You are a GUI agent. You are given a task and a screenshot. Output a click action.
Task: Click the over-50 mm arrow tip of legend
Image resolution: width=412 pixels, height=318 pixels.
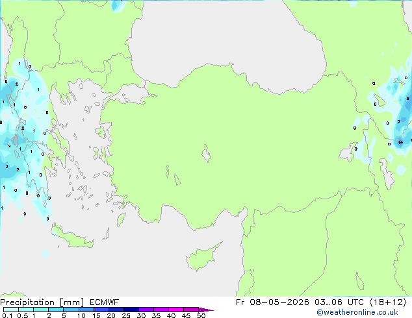pyautogui.click(x=206, y=310)
